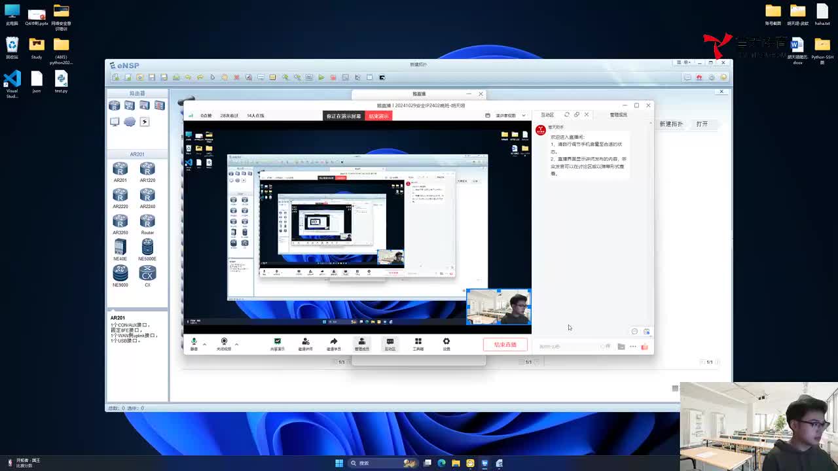Toggle the interaction area panel
The image size is (838, 471).
pos(390,344)
